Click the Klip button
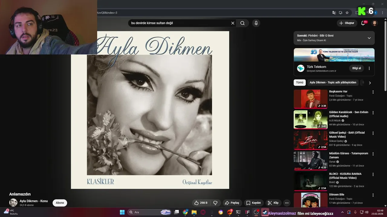The image size is (387, 217). [x=273, y=203]
